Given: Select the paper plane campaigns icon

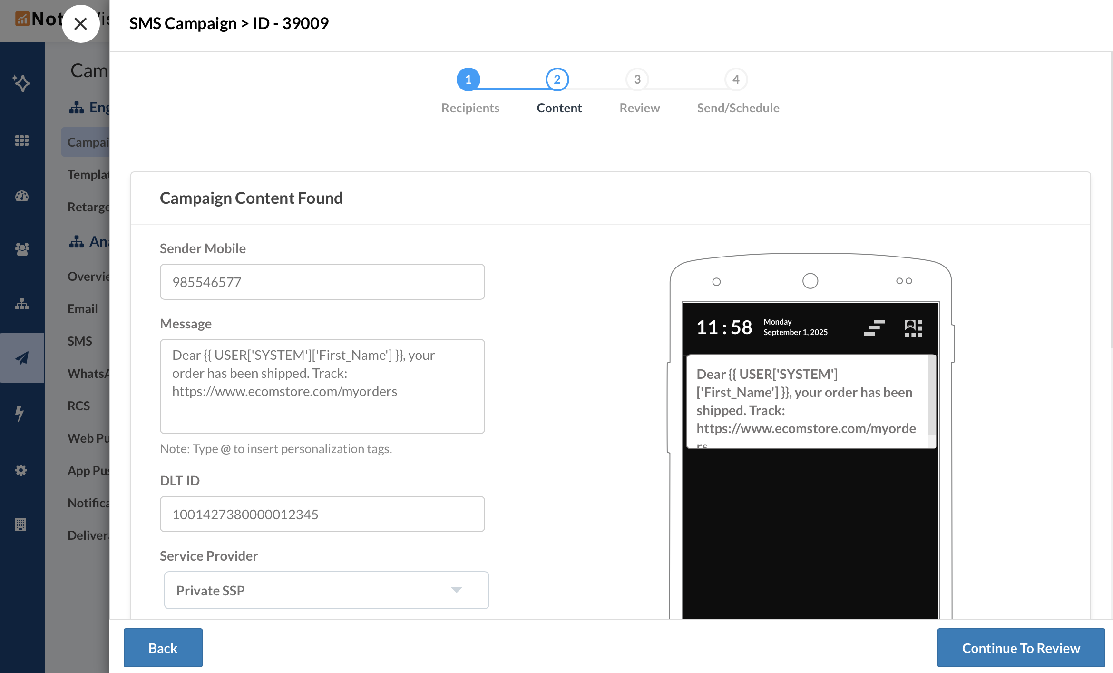Looking at the screenshot, I should pos(21,358).
